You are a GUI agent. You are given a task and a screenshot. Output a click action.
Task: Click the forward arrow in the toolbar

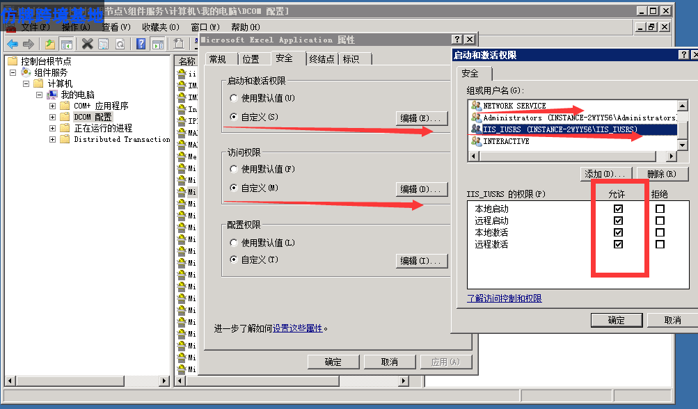point(29,44)
